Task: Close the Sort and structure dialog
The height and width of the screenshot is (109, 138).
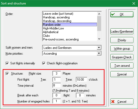Action: pos(134,3)
